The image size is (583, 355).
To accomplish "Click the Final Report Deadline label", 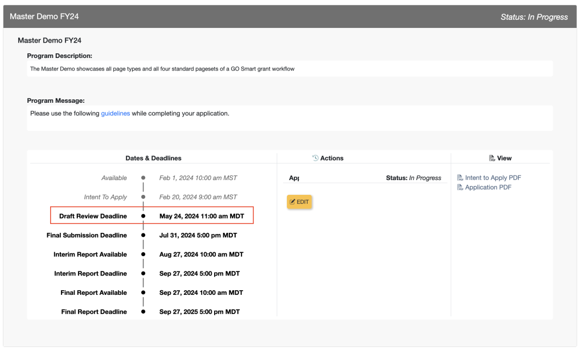I will click(x=94, y=312).
